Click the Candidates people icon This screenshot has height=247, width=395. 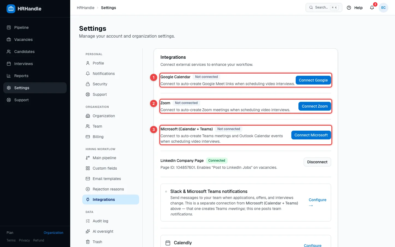tap(9, 52)
